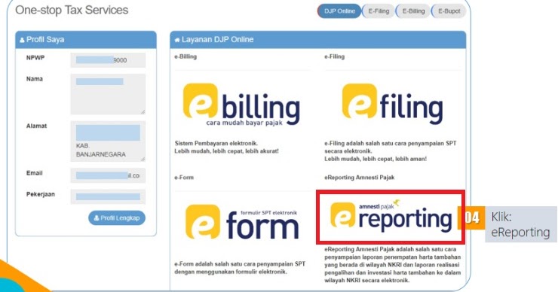Click the user icon beside Profil Saya
Image resolution: width=558 pixels, height=292 pixels.
[x=22, y=40]
